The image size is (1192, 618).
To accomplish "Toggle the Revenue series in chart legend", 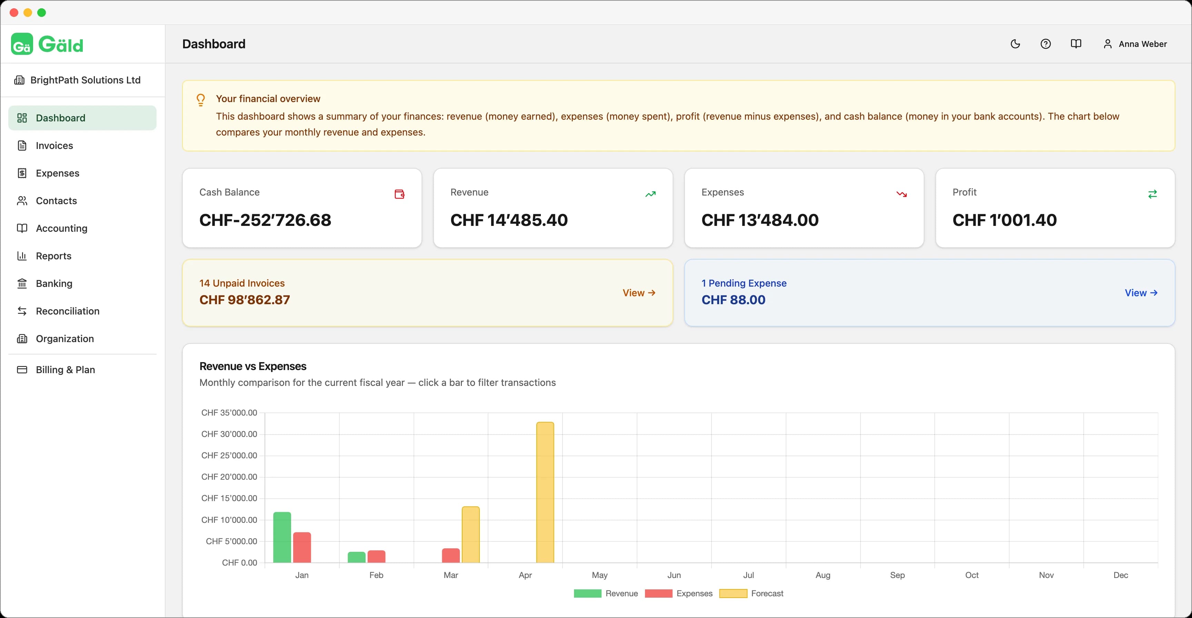I will [606, 593].
